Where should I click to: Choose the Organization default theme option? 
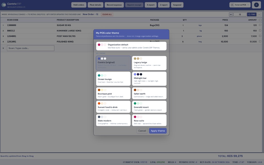[x=131, y=46]
